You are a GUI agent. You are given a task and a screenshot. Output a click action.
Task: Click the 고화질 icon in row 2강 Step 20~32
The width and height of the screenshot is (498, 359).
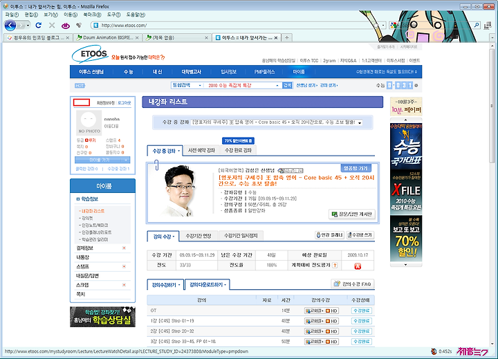point(315,331)
